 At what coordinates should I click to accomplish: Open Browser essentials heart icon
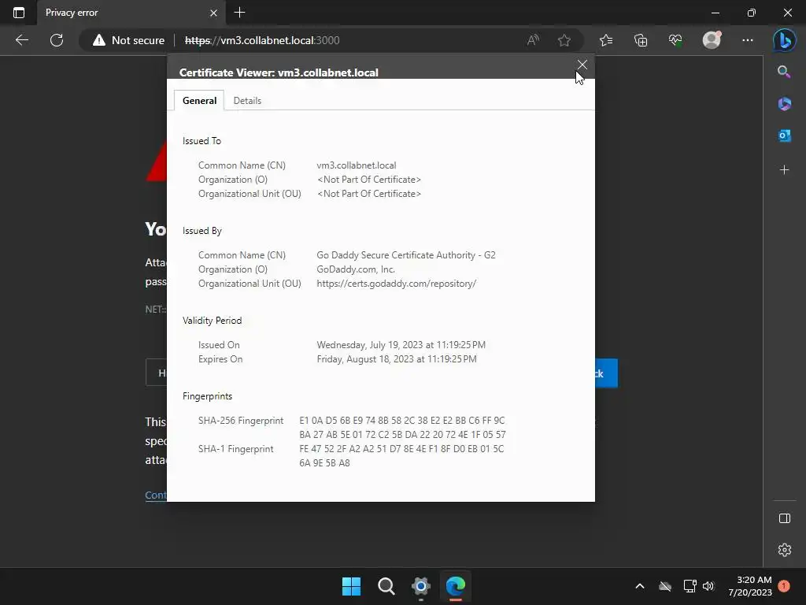click(x=675, y=40)
